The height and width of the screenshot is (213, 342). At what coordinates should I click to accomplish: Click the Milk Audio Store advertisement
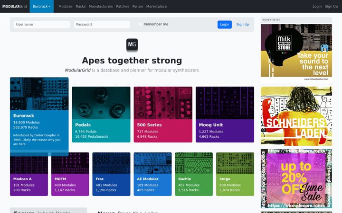click(x=296, y=53)
